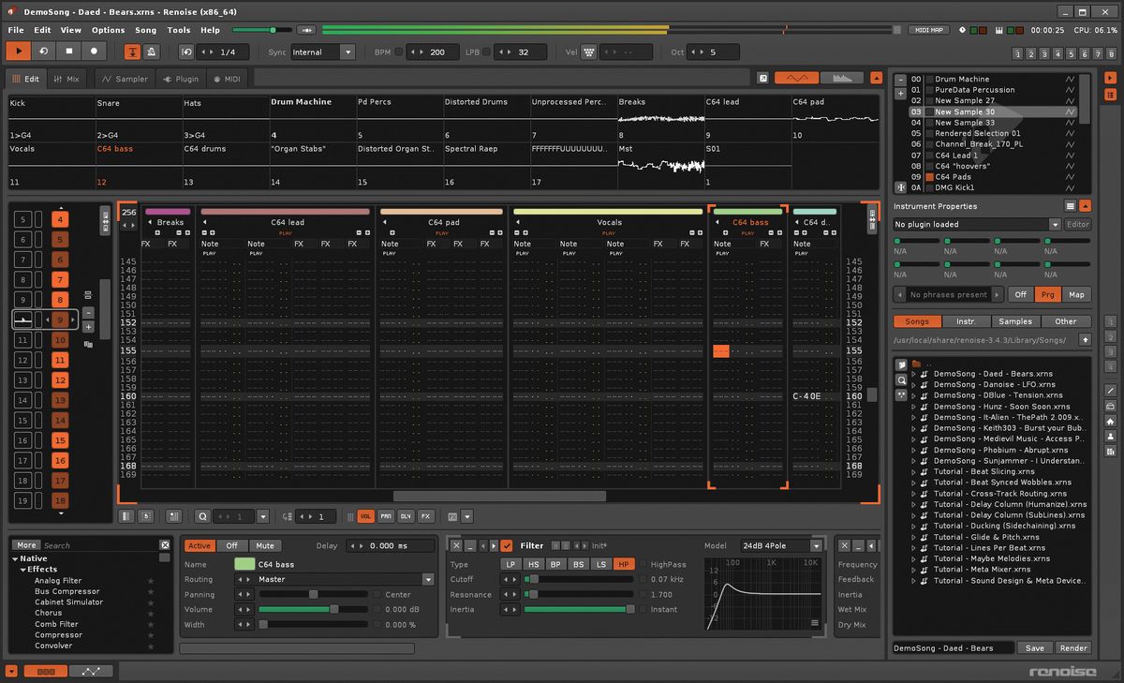Set the filter type to LP

point(510,563)
